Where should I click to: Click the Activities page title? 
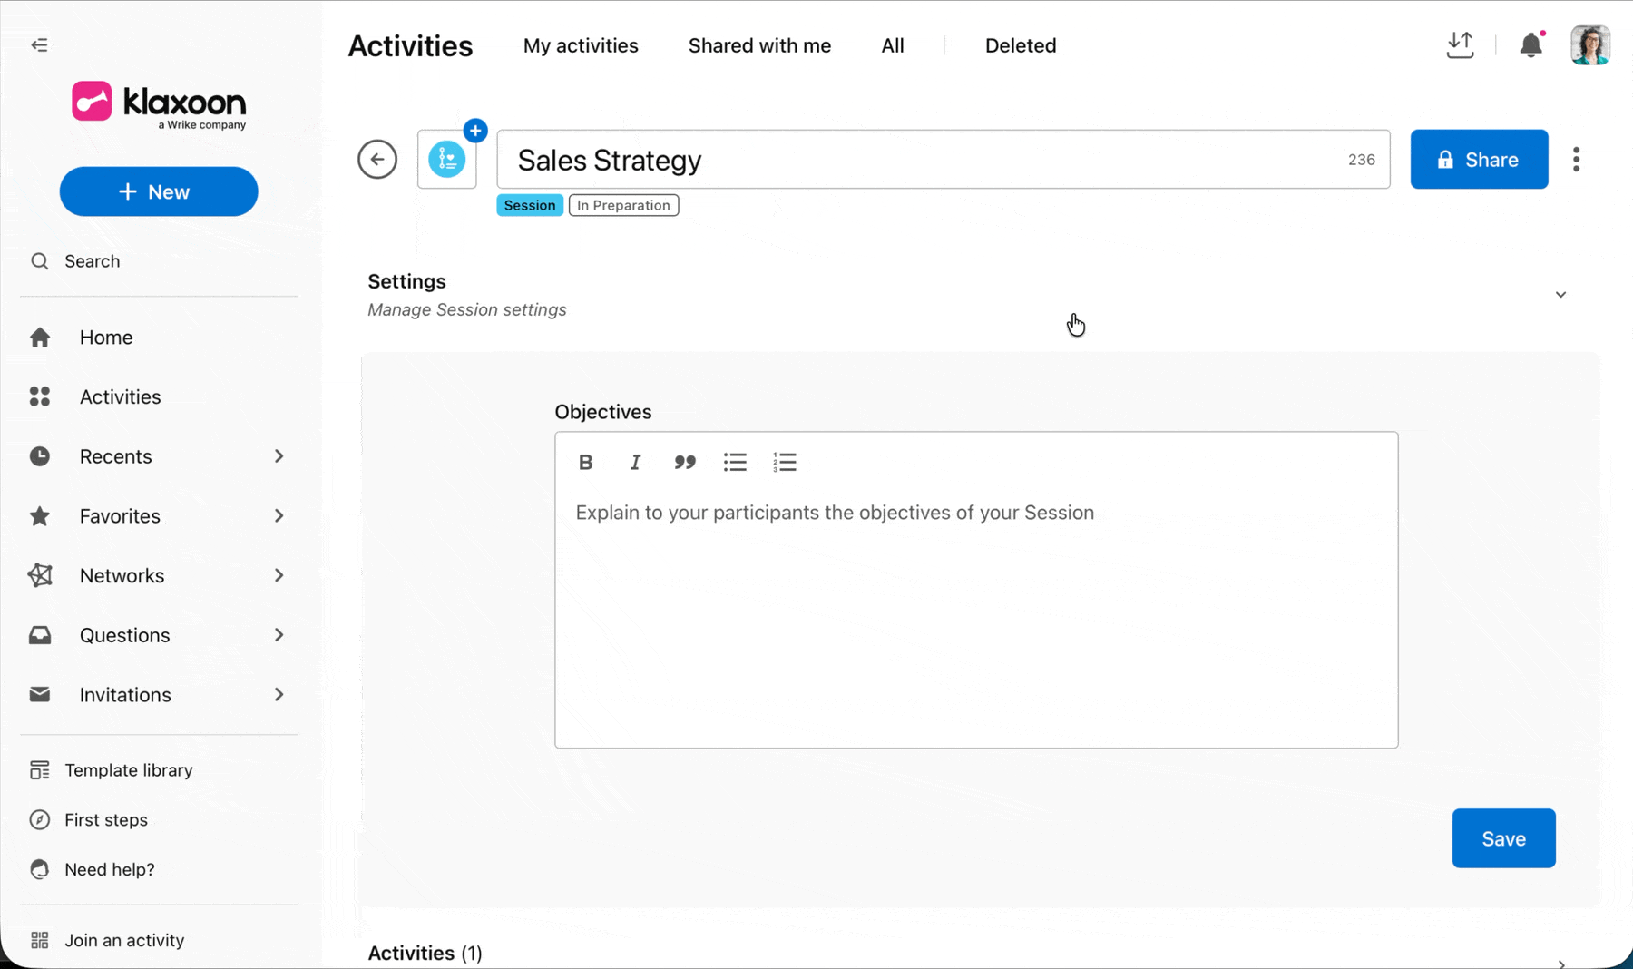[x=410, y=45]
